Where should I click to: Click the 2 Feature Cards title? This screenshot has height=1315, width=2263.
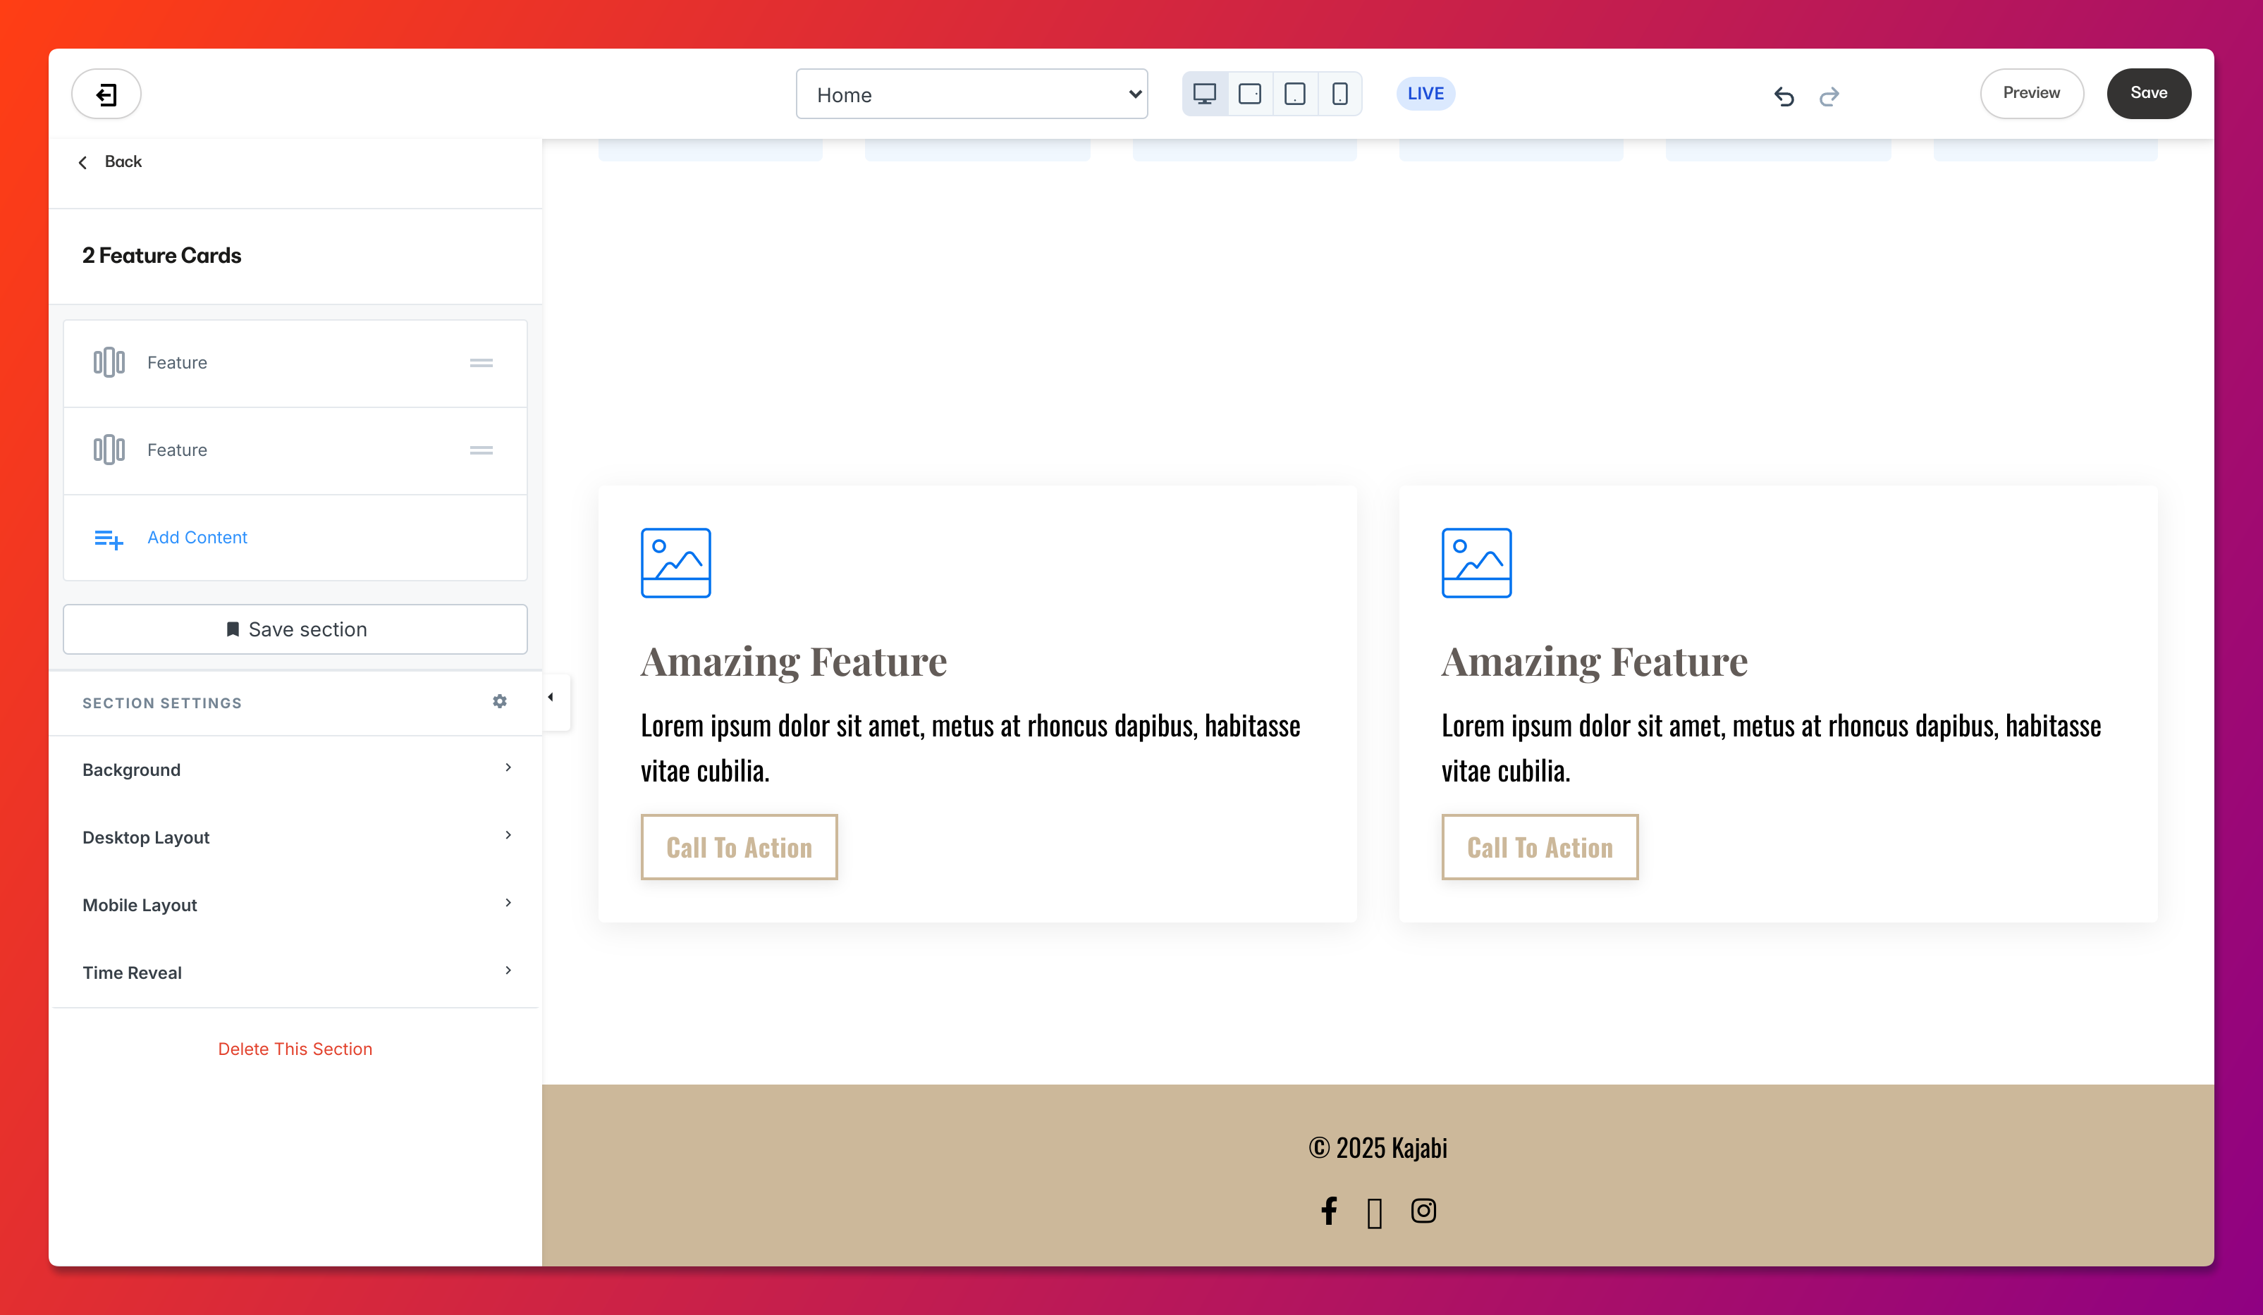161,256
